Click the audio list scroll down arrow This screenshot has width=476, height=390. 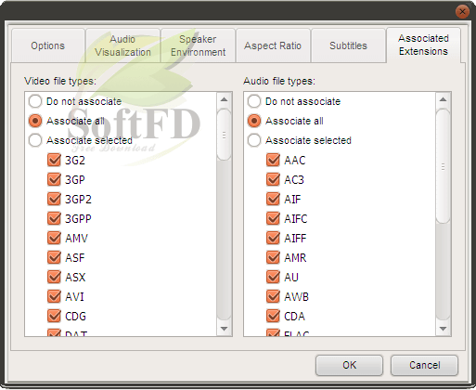(x=444, y=329)
